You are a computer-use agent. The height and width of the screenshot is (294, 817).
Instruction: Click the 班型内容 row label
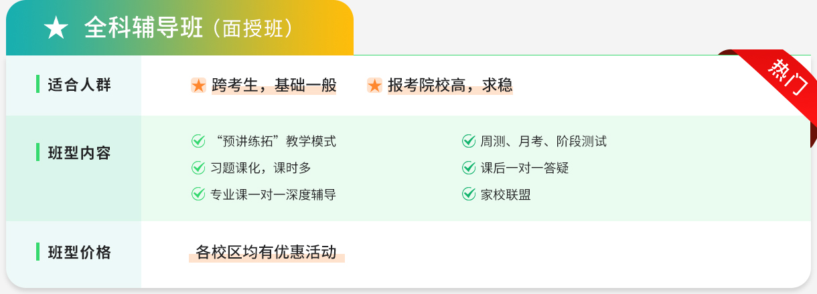pos(79,153)
